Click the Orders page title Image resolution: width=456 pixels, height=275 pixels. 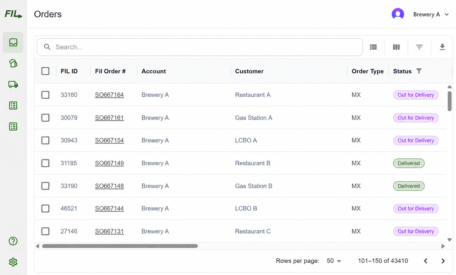48,14
